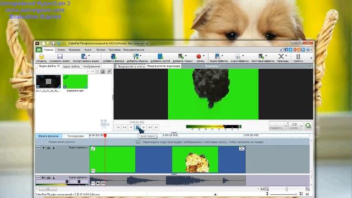
Task: Click the Добавить объекты icon
Action: tap(136, 56)
